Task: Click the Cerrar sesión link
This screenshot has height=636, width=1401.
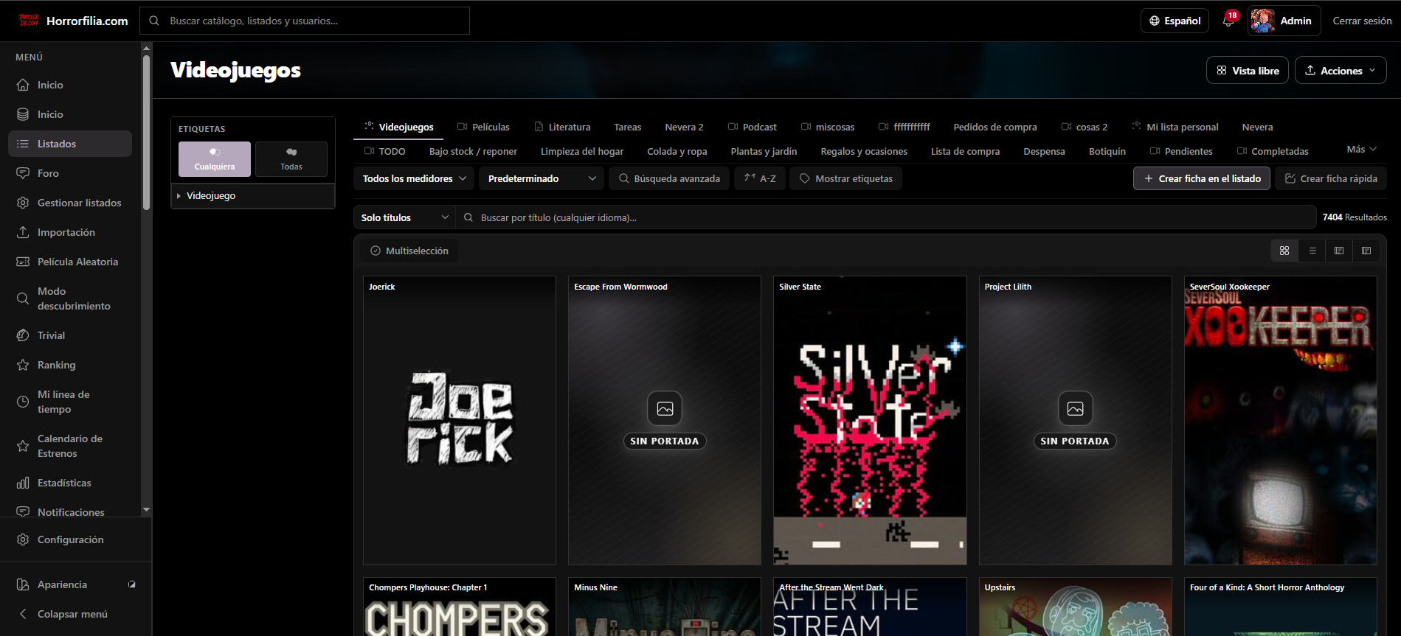Action: (1362, 21)
